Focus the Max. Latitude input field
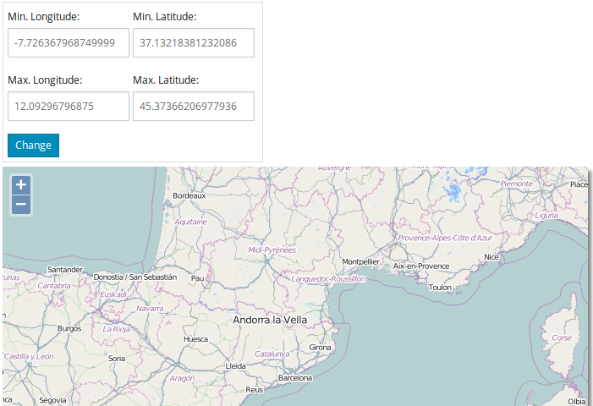The height and width of the screenshot is (406, 593). (194, 107)
